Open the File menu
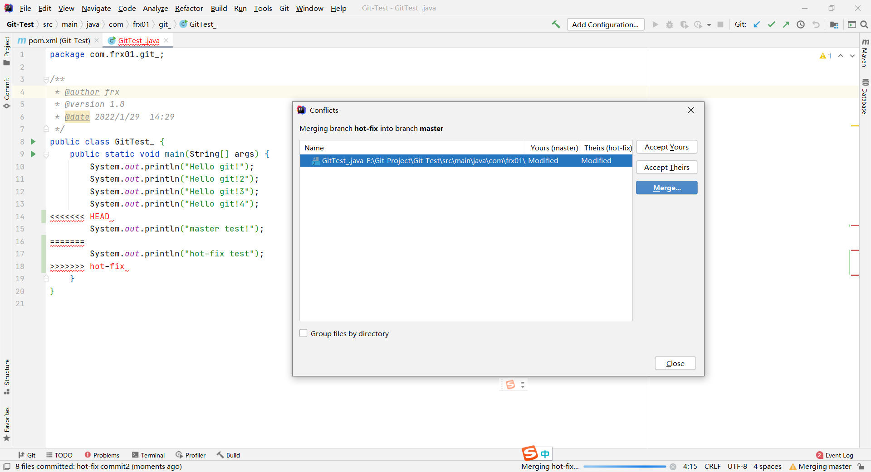 [25, 8]
